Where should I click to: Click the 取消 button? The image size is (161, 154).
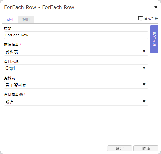coord(146,148)
